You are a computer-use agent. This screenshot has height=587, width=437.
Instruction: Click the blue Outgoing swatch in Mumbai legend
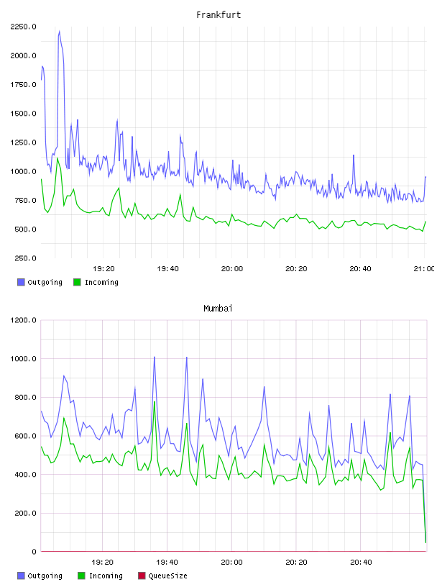click(21, 575)
